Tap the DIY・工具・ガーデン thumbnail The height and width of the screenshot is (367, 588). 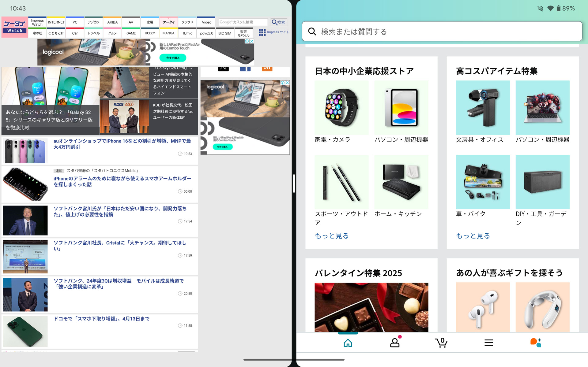[542, 182]
